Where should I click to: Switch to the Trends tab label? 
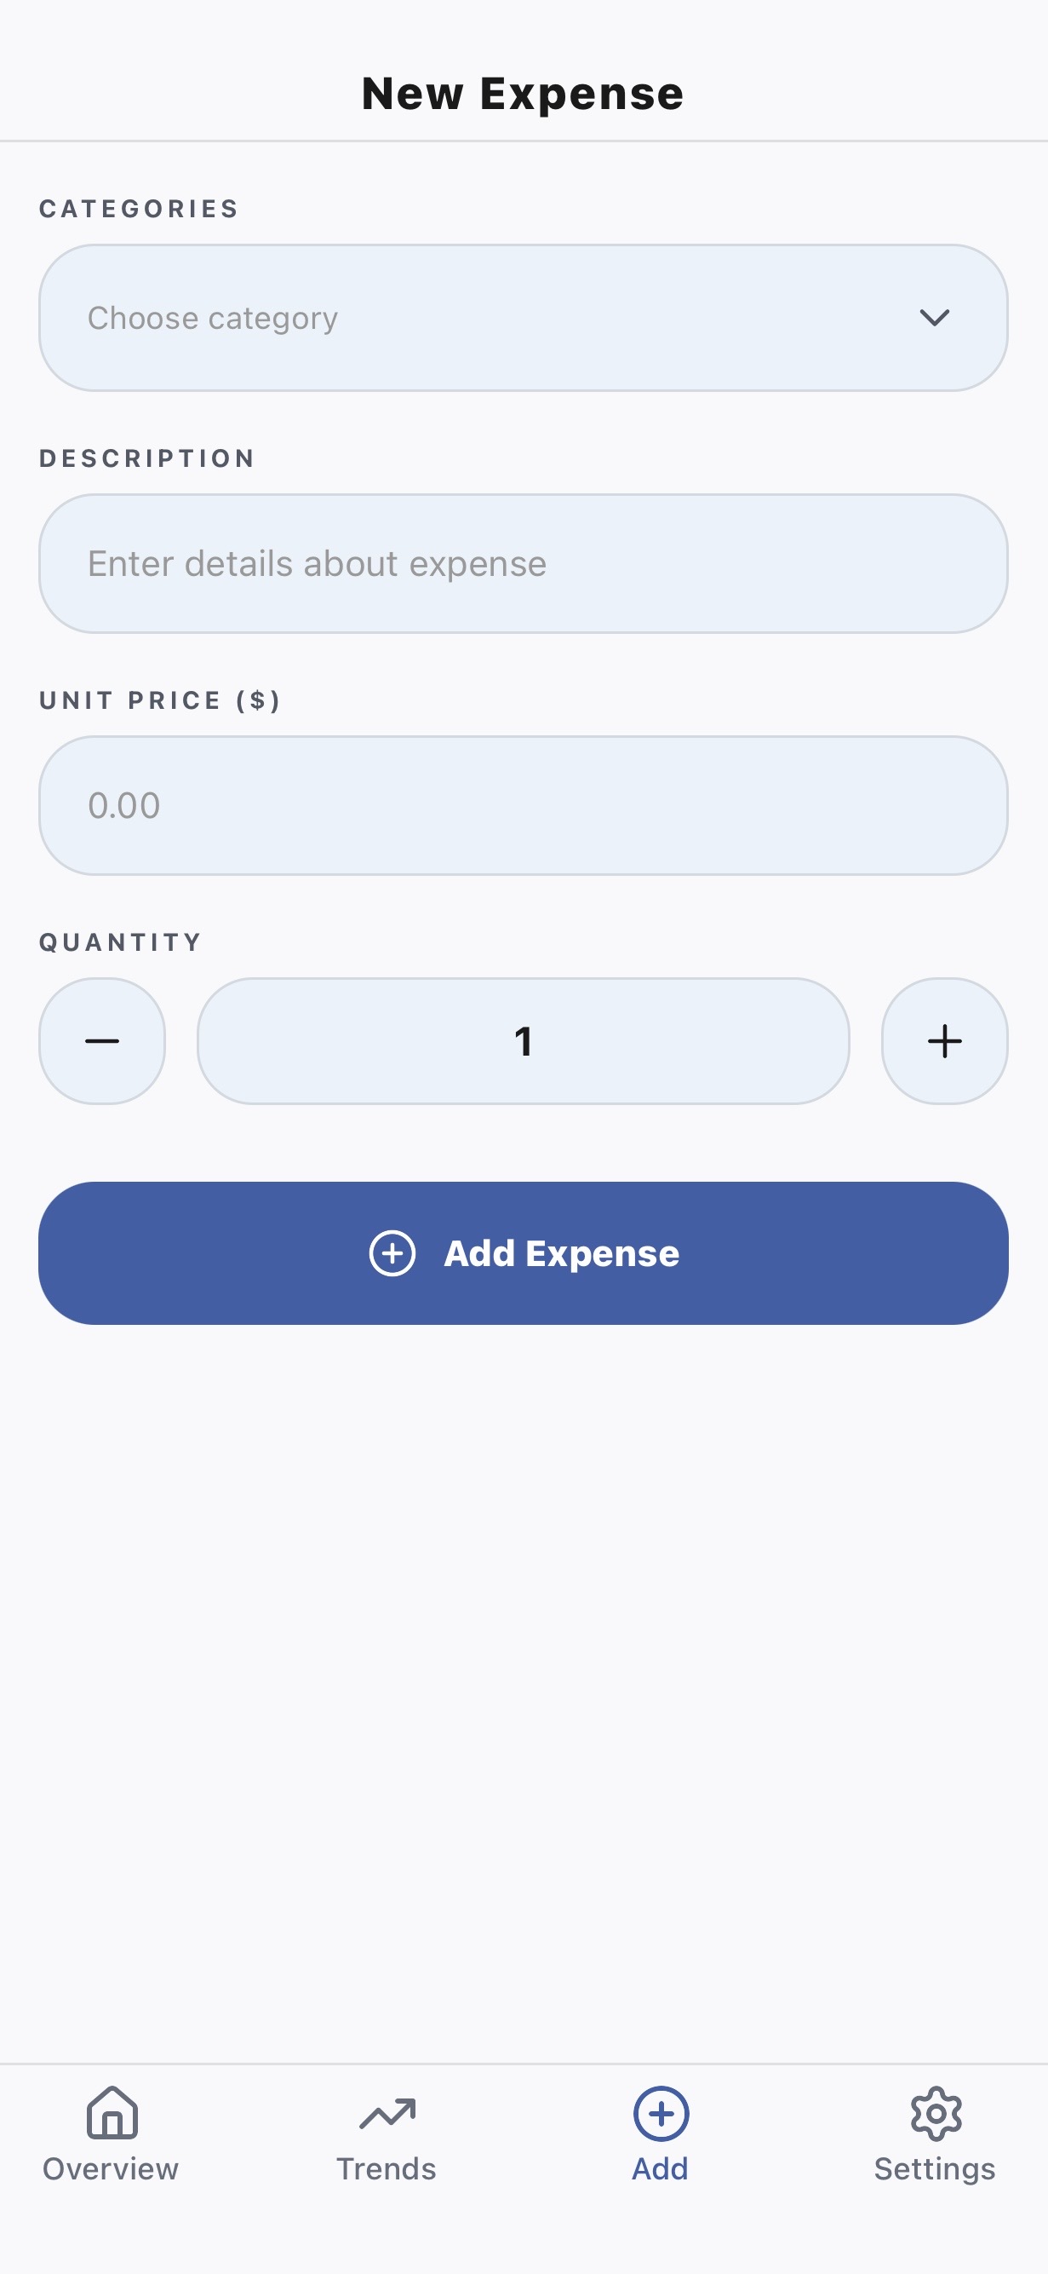pos(387,2168)
